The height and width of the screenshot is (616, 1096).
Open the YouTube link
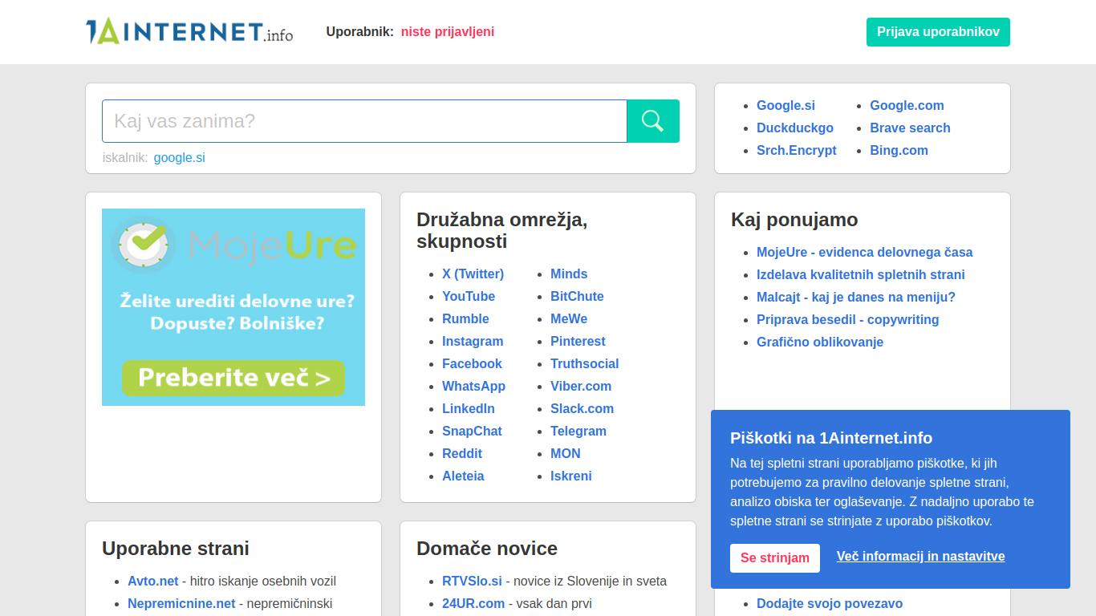point(469,297)
